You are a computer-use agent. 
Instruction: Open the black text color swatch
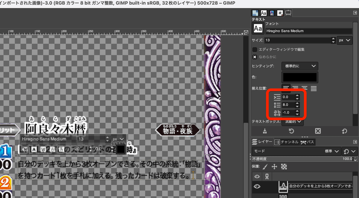[300, 77]
